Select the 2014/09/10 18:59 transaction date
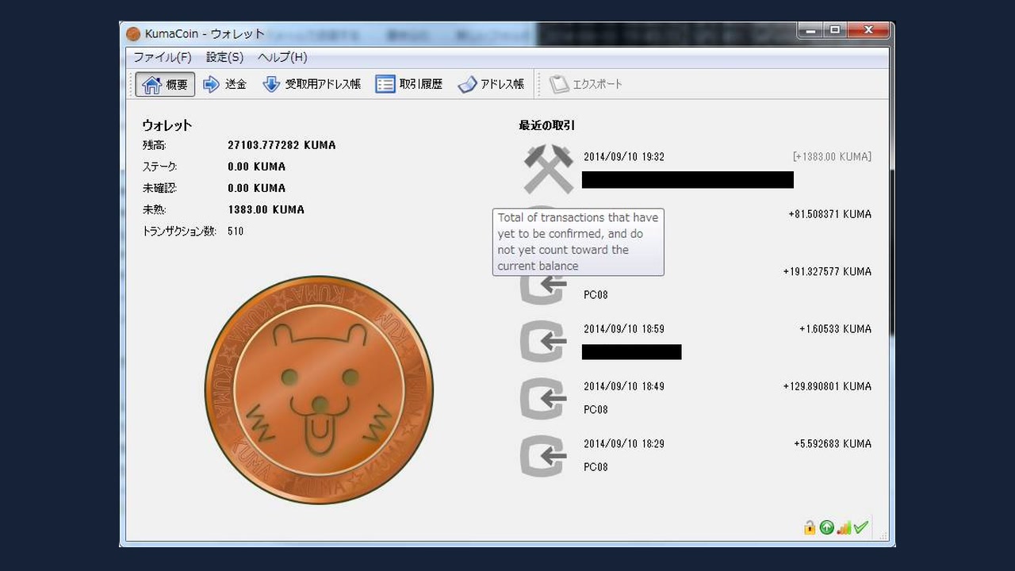This screenshot has width=1015, height=571. click(x=624, y=329)
